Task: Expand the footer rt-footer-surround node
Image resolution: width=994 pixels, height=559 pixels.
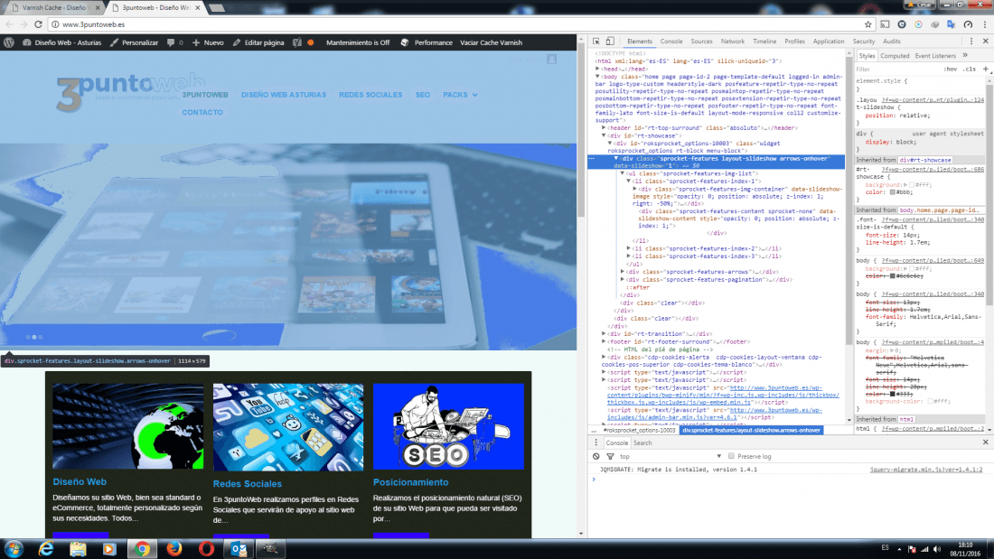Action: click(604, 341)
